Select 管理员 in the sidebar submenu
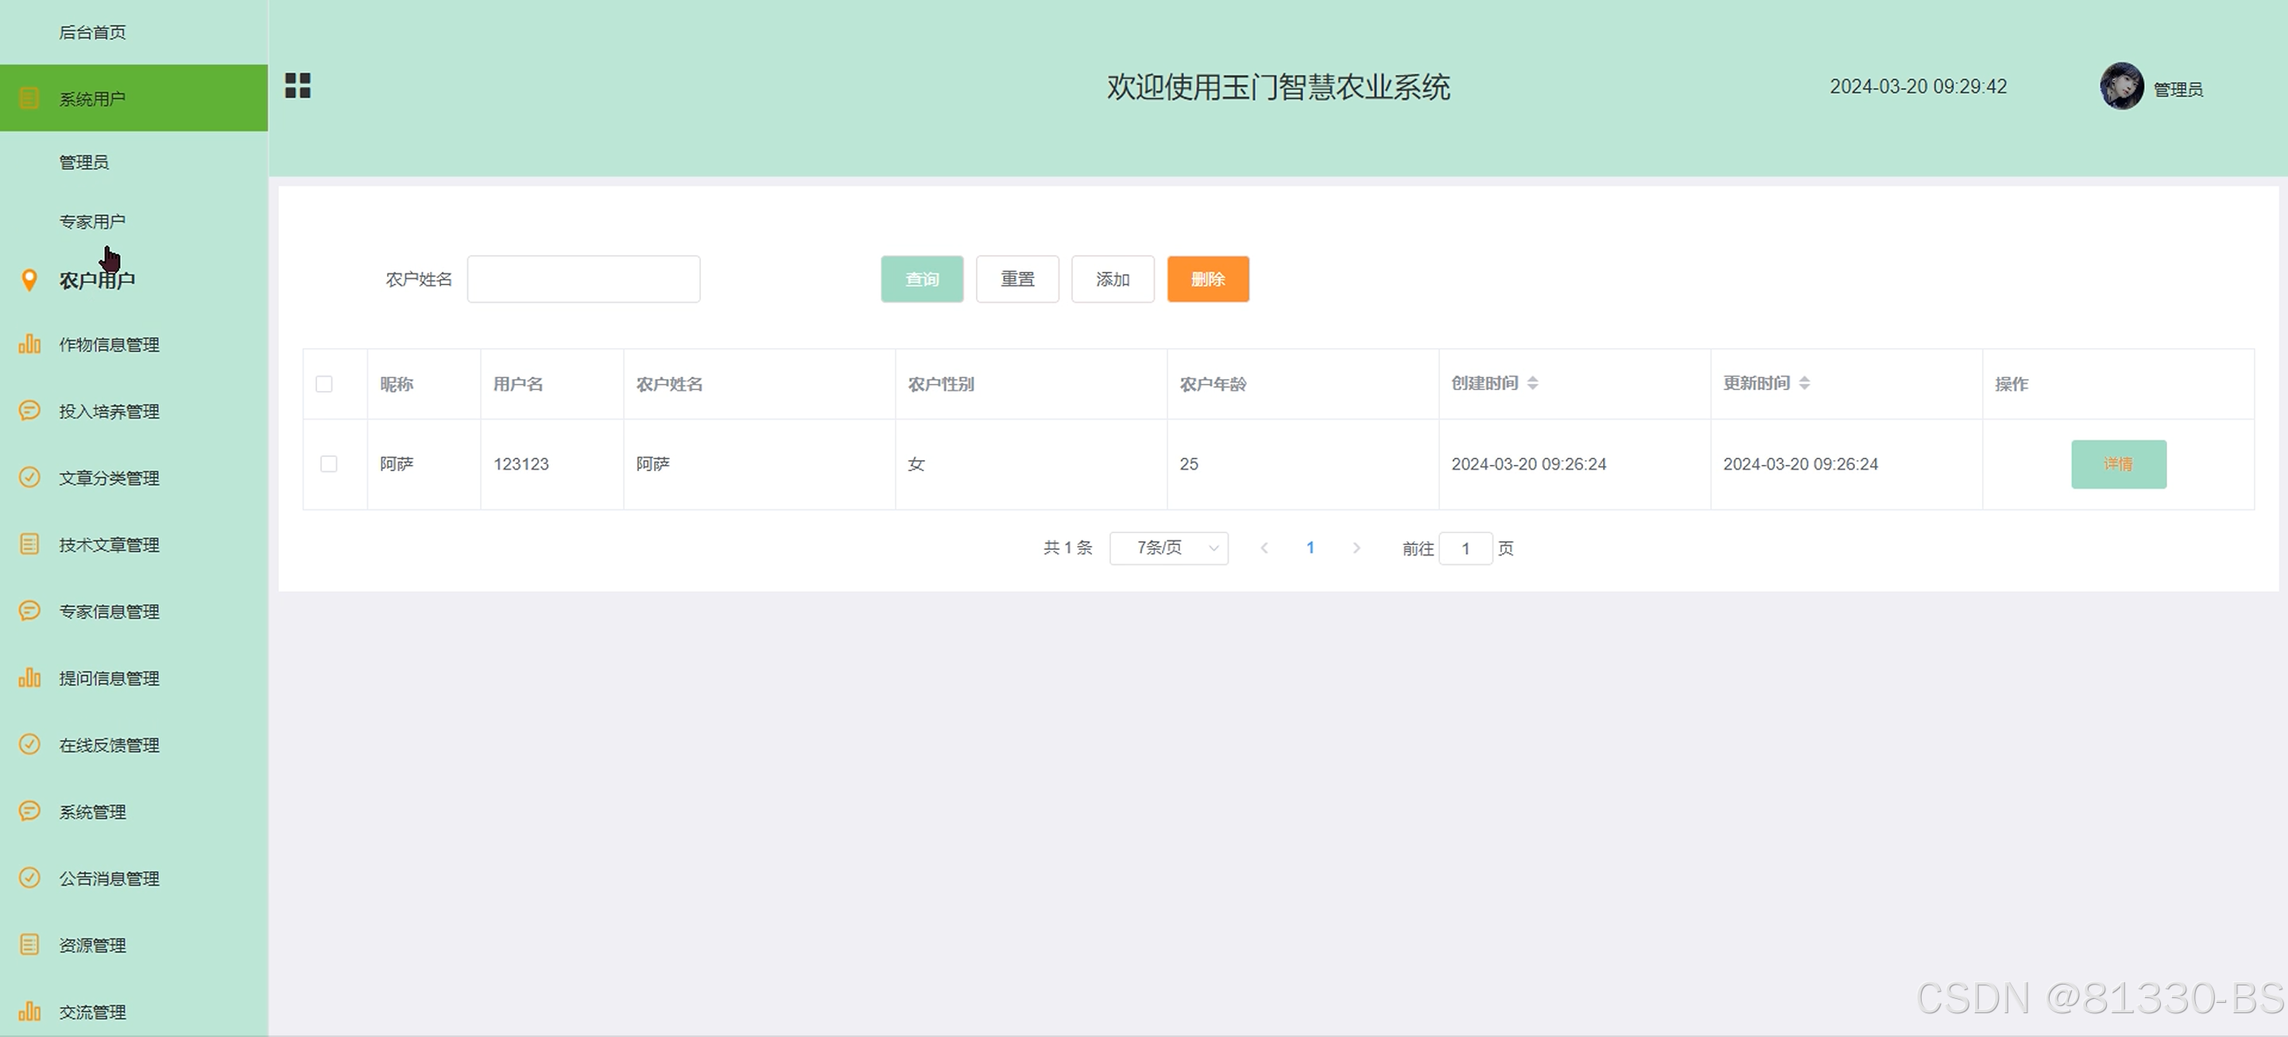 (84, 162)
